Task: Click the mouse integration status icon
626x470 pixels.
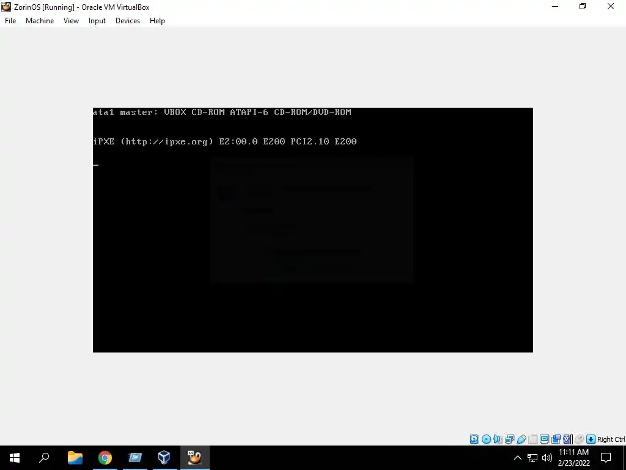Action: point(580,439)
